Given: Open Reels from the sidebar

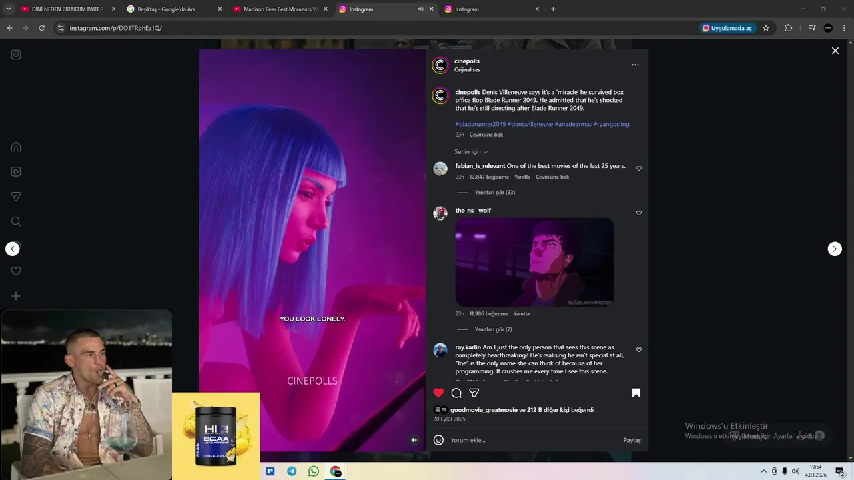Looking at the screenshot, I should [16, 171].
